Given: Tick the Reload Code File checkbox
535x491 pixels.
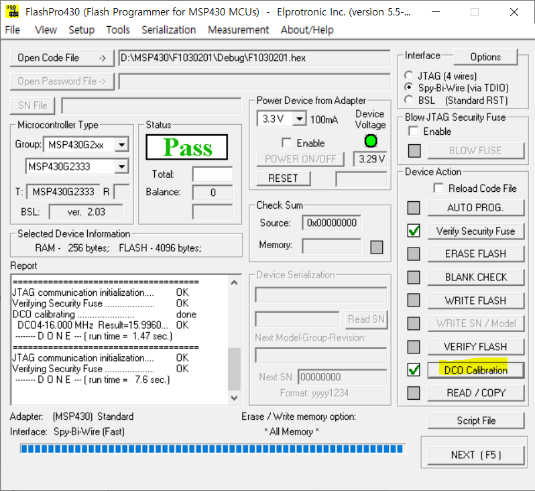Looking at the screenshot, I should [x=438, y=188].
